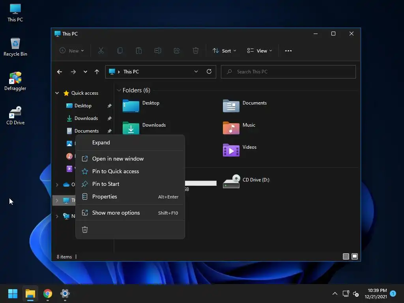Open Properties from context menu

(130, 196)
